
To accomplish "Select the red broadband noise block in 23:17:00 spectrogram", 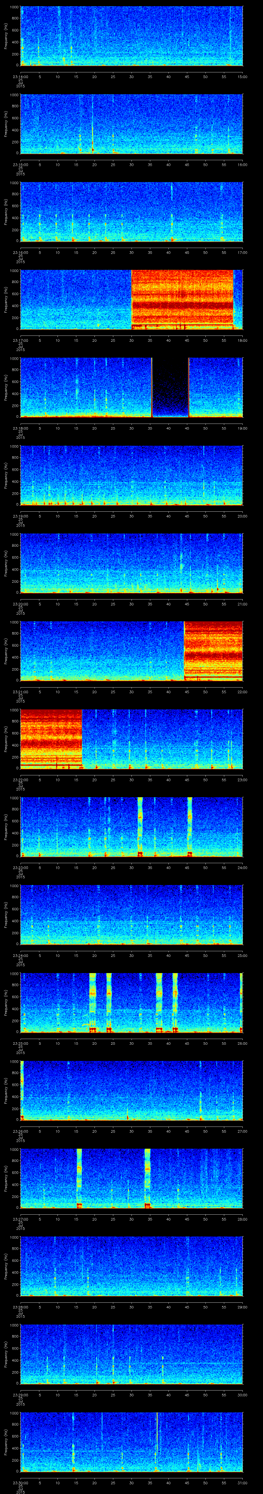I will click(x=182, y=300).
